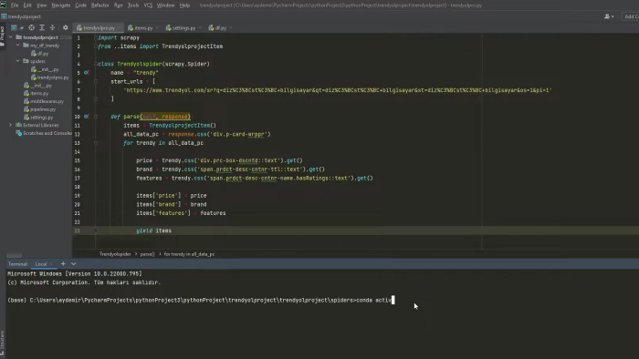Image resolution: width=639 pixels, height=359 pixels.
Task: Fold the Trendyolspider class on line 4
Action: pos(96,64)
